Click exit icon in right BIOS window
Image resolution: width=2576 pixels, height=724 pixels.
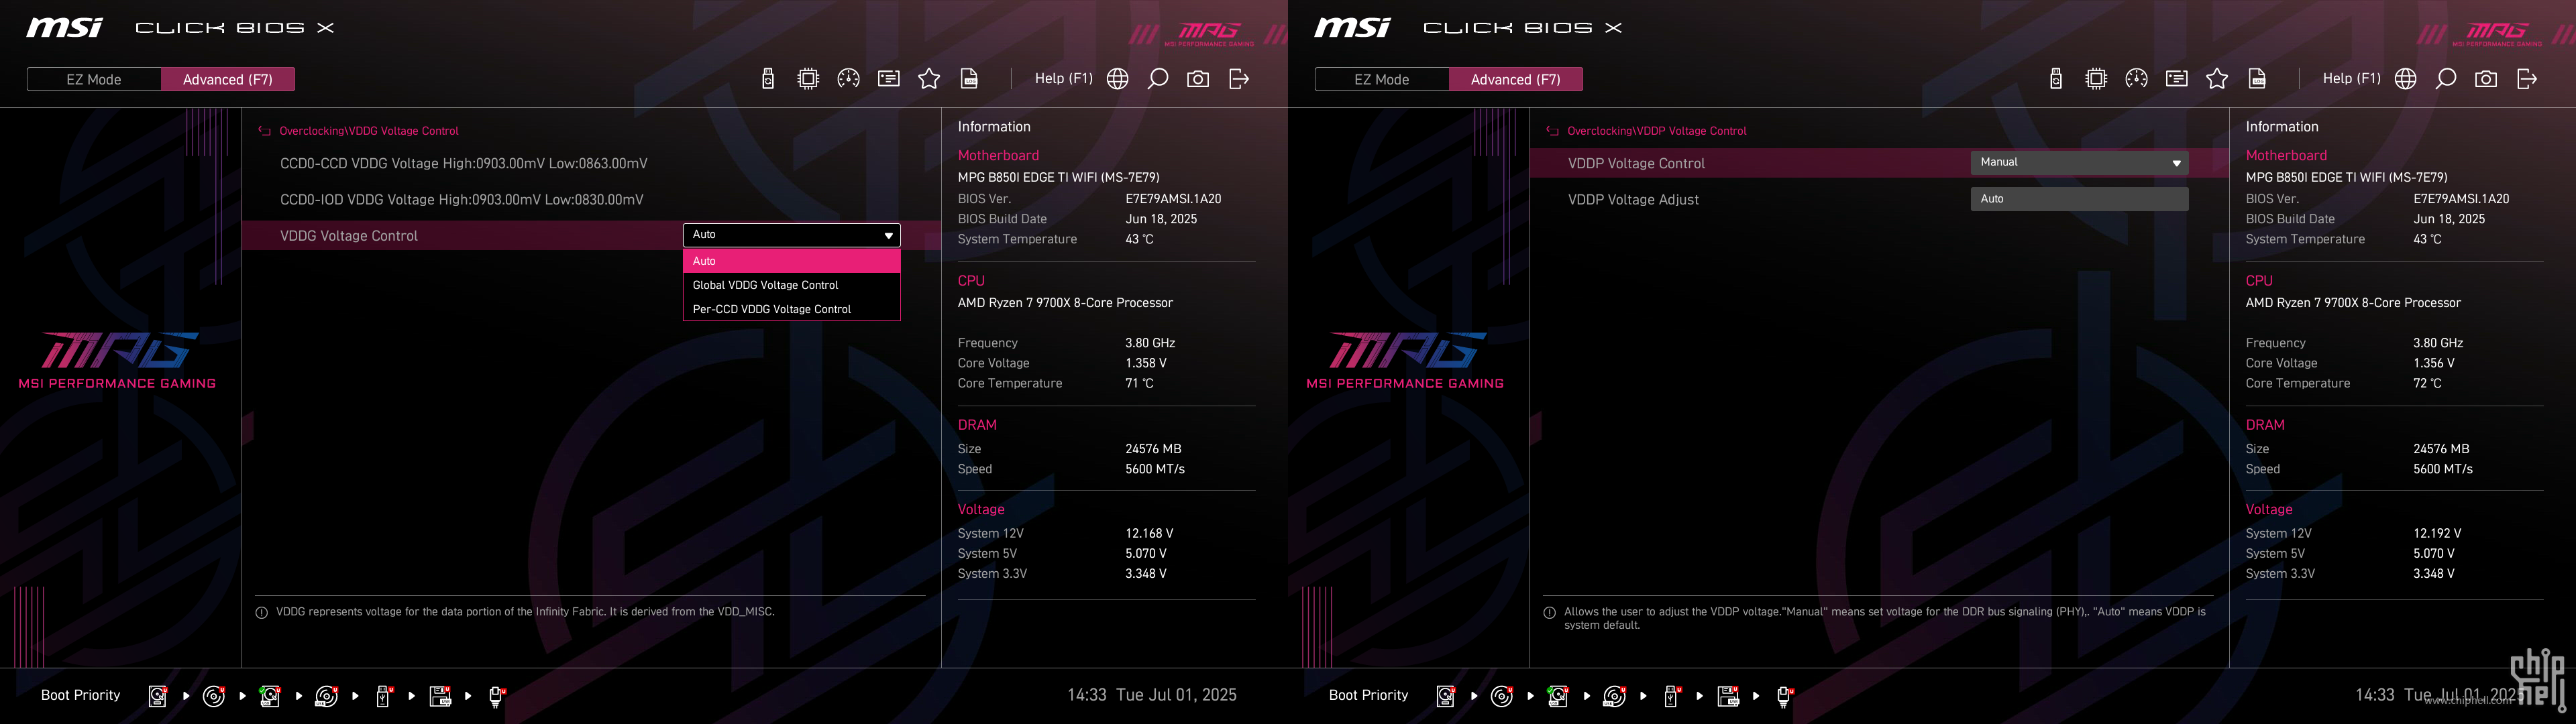tap(2527, 79)
